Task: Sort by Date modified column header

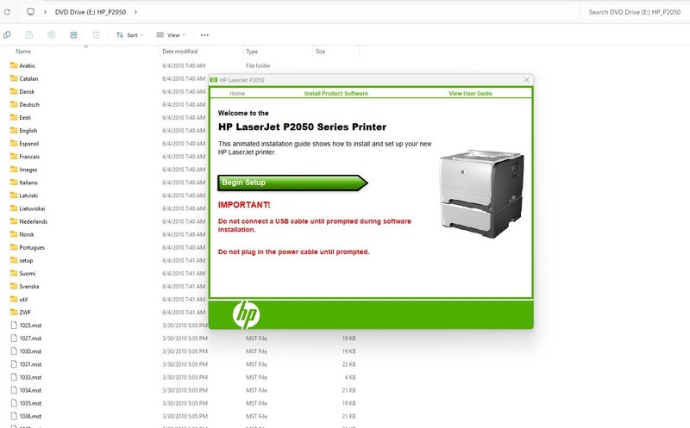Action: [x=180, y=52]
